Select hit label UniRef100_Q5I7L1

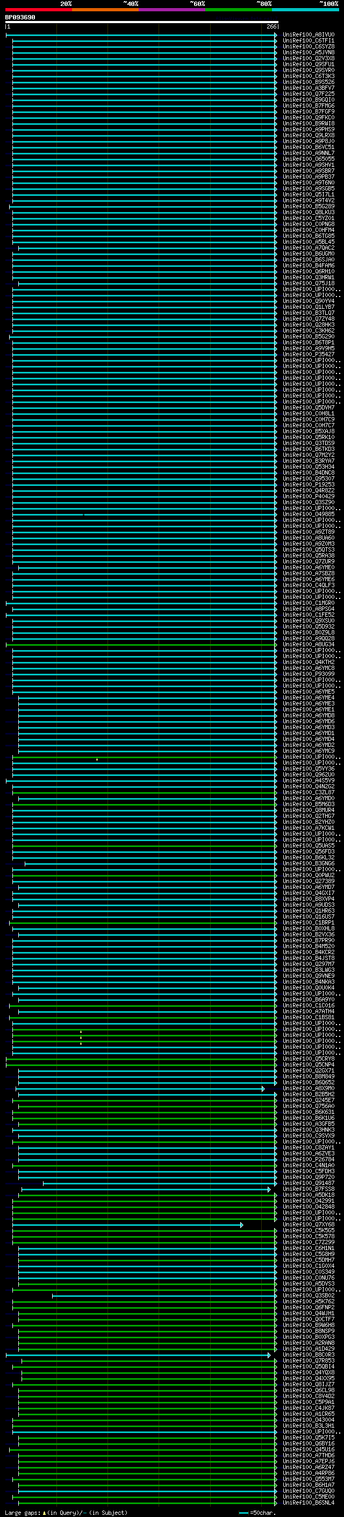[x=309, y=194]
